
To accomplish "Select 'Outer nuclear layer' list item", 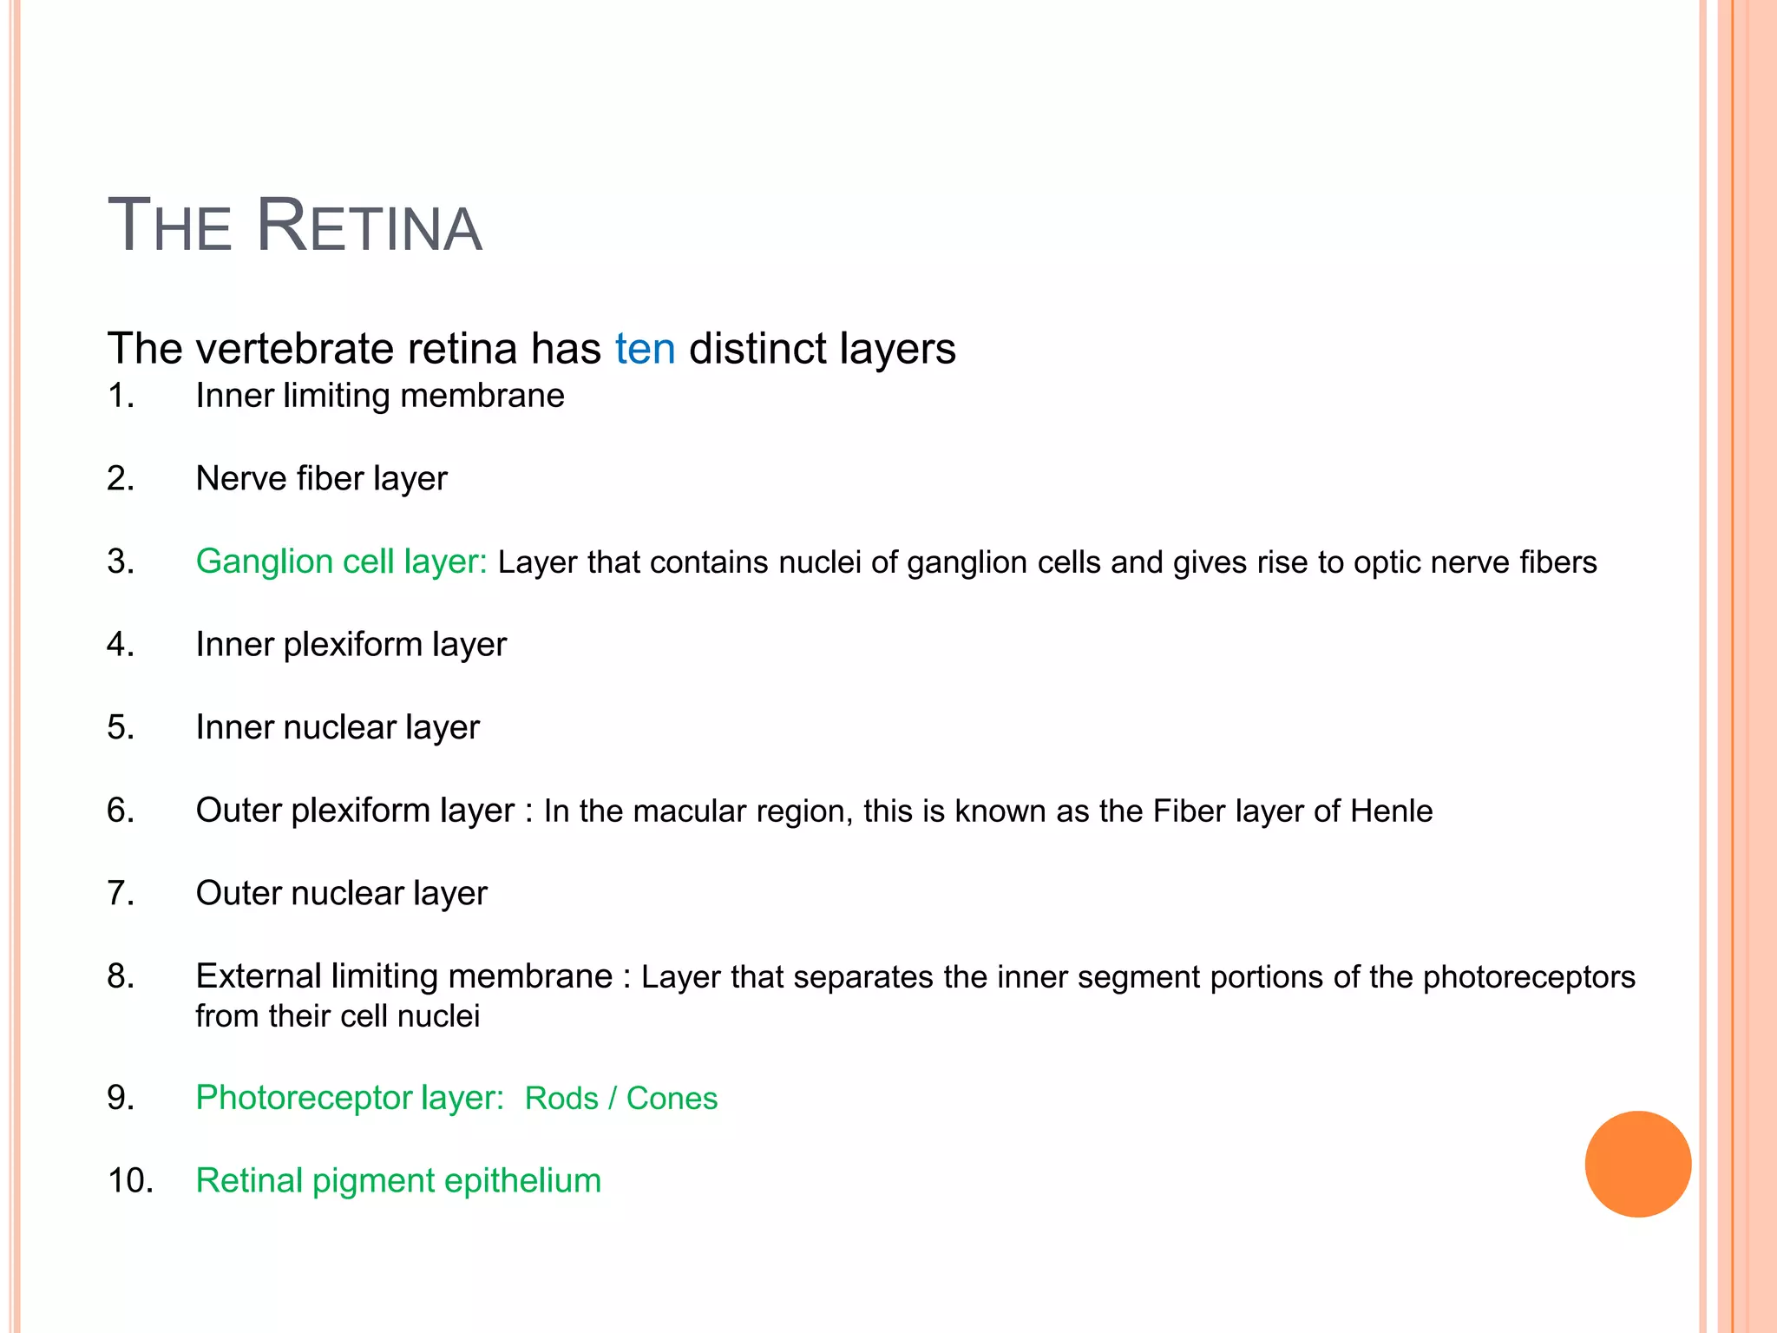I will pos(341,893).
